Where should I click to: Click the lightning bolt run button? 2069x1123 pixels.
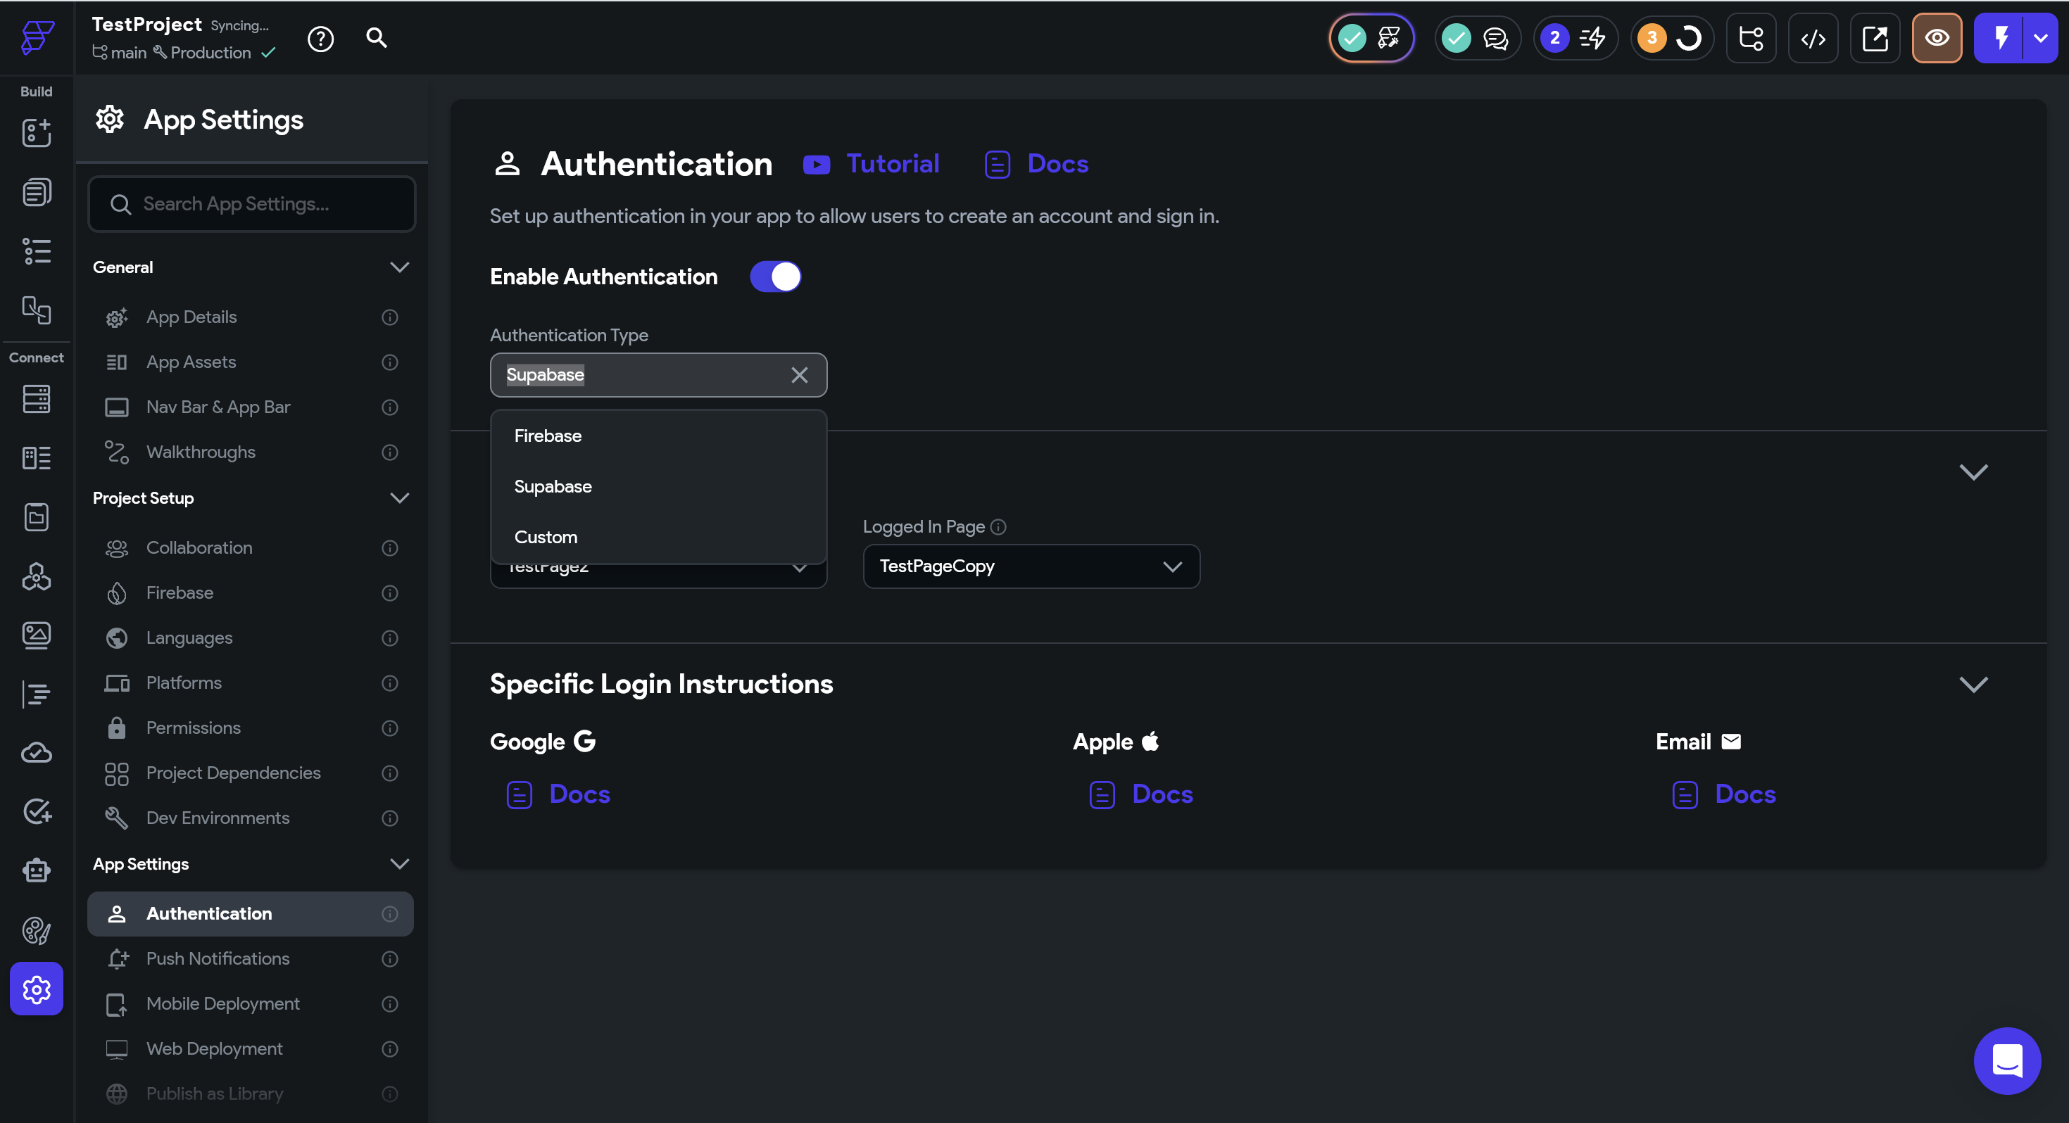click(x=2000, y=39)
